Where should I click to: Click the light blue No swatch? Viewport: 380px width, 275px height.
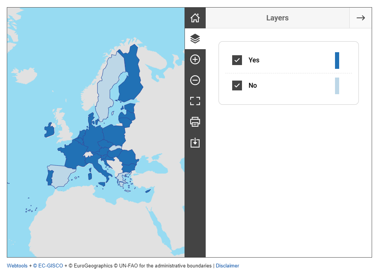(337, 86)
